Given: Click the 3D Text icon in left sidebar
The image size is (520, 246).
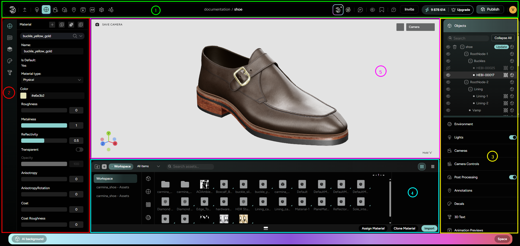Looking at the screenshot, I should [x=10, y=73].
